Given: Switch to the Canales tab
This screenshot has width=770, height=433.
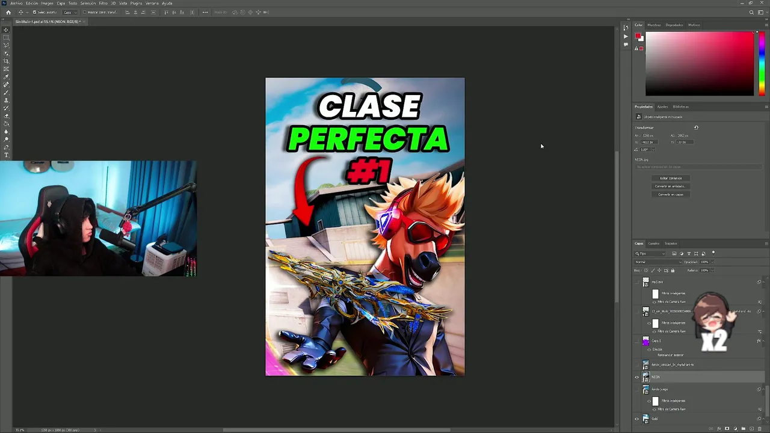Looking at the screenshot, I should [x=654, y=243].
